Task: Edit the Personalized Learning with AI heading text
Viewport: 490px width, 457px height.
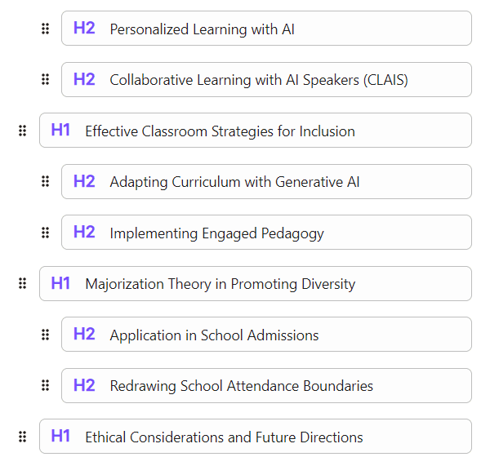Action: pos(202,29)
